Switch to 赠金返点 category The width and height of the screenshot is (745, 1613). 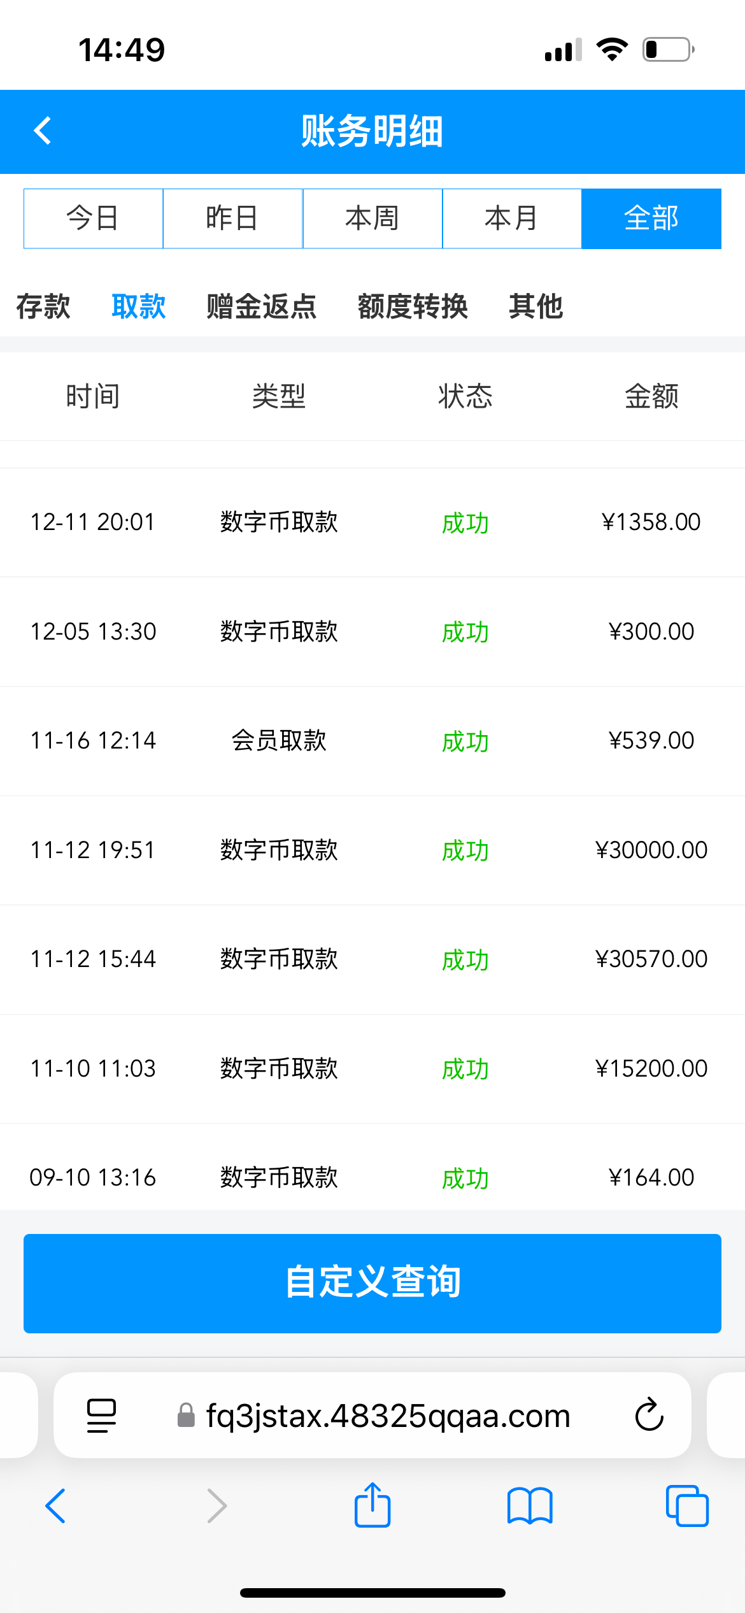(261, 306)
